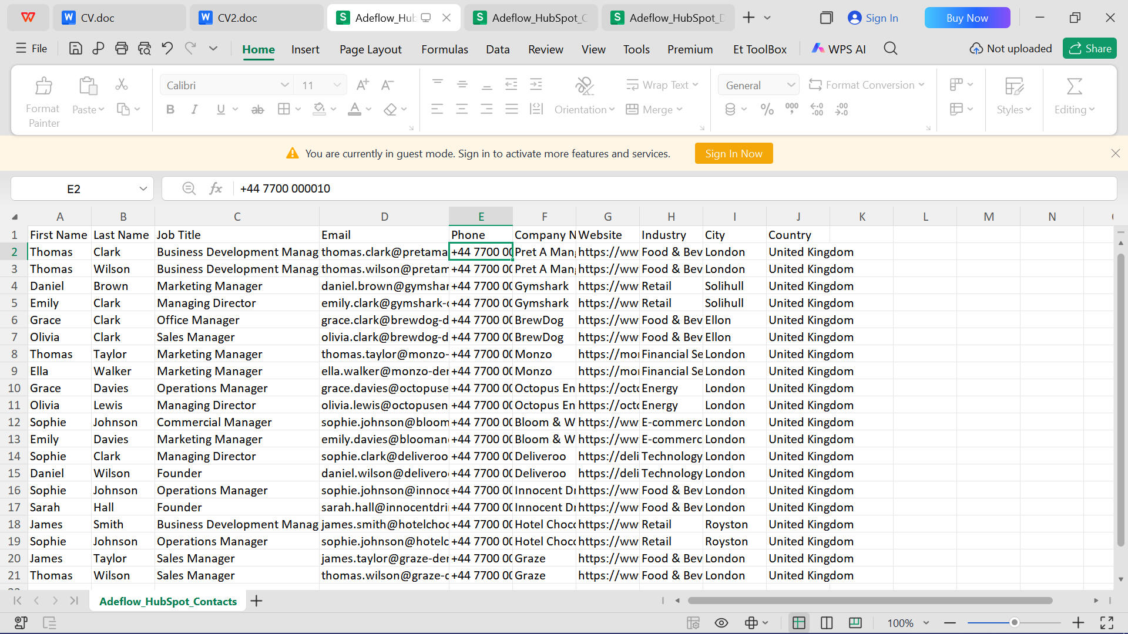Switch to the CV2.doc document tab
Screen dimensions: 1128x634
(x=257, y=18)
